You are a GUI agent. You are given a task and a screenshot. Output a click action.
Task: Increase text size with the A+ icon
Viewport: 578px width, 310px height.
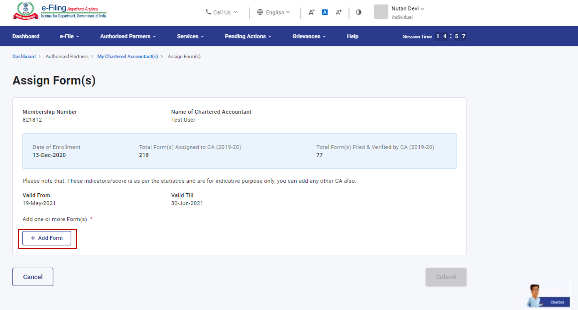(338, 12)
